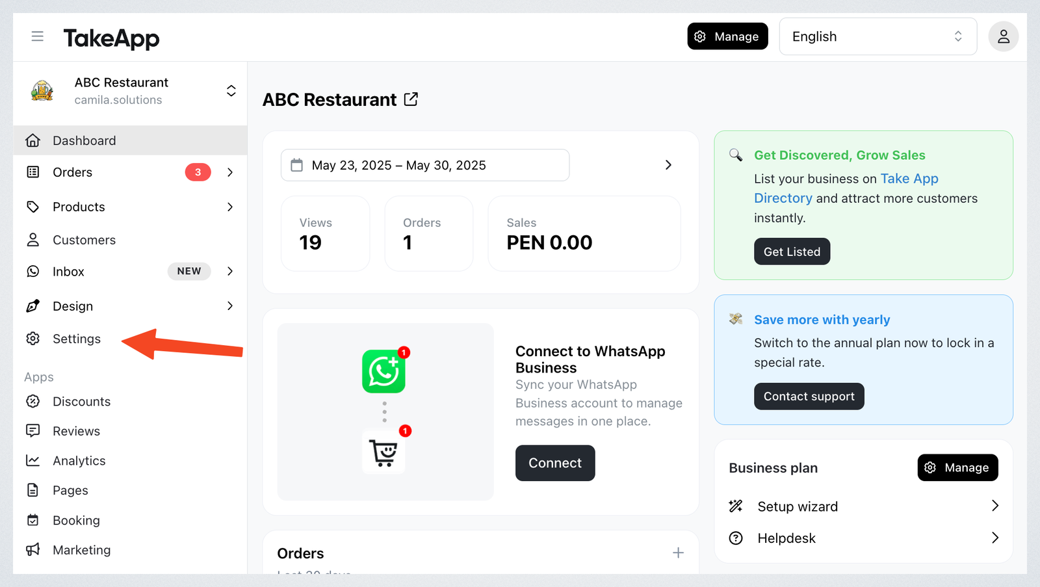Expand the Setup wizard chevron
This screenshot has height=587, width=1040.
tap(995, 506)
